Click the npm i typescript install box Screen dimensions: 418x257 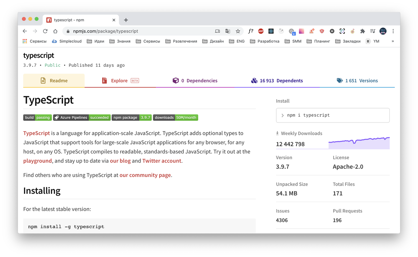point(332,115)
